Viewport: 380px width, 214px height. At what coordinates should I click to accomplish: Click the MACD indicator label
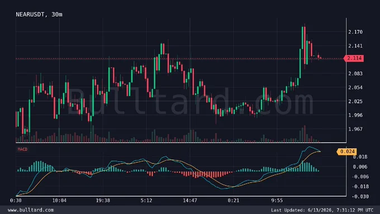(22, 149)
